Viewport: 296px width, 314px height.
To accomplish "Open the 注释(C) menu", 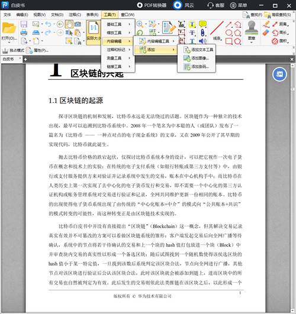I will click(75, 15).
